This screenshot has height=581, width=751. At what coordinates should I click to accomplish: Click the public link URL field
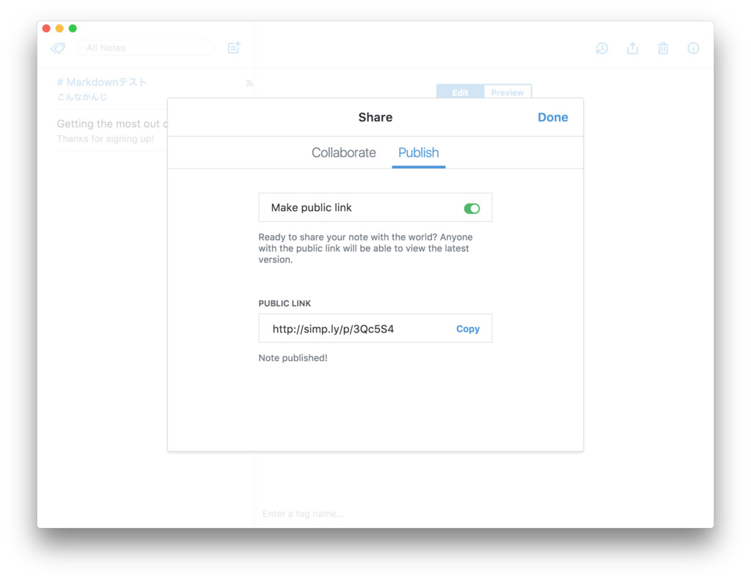[x=375, y=328]
